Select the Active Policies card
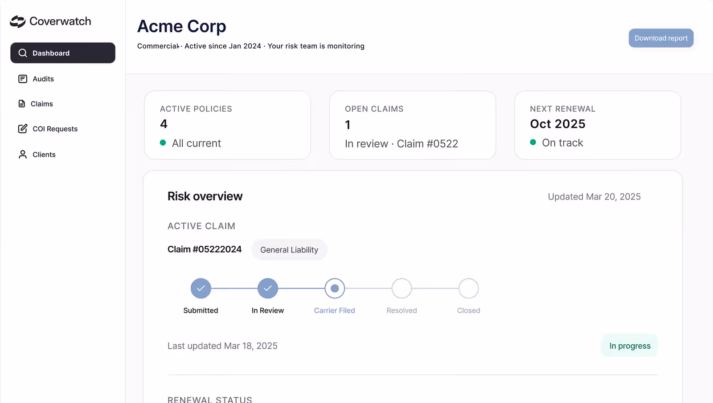 [x=227, y=125]
